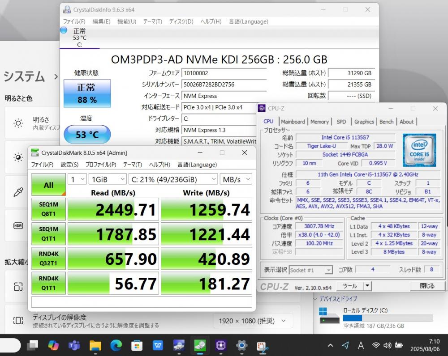This screenshot has height=356, width=448.
Task: Click the scale icon in Settings
Action: [x=18, y=286]
